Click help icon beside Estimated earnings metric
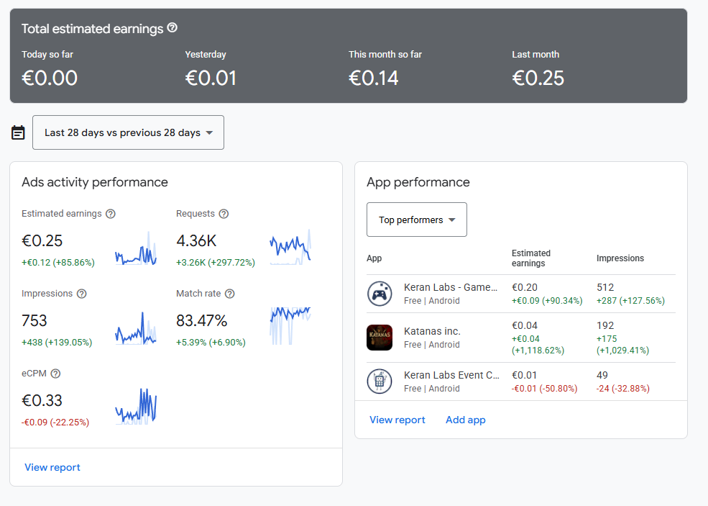This screenshot has height=506, width=708. click(111, 214)
